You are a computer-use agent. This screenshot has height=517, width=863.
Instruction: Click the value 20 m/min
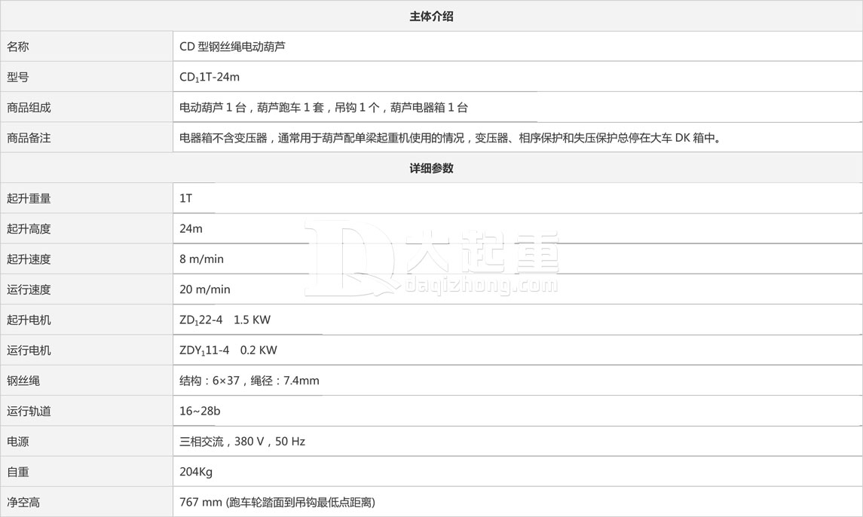tap(205, 289)
